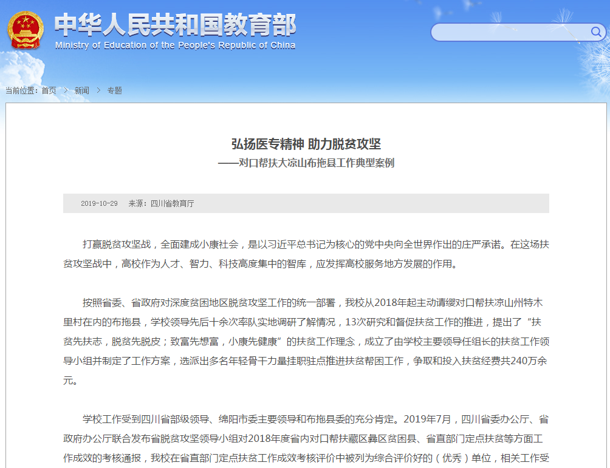The width and height of the screenshot is (610, 468).
Task: Click the headline 弘扬医专精神 助力脱贫攻坚
Action: 306,144
